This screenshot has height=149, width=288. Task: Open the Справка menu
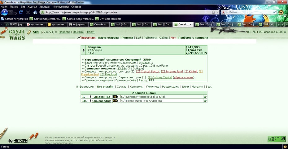76,7
